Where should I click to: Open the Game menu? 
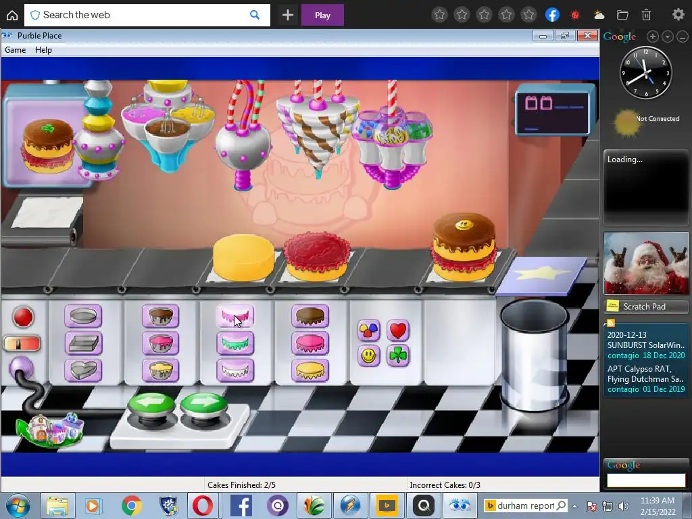(x=16, y=50)
